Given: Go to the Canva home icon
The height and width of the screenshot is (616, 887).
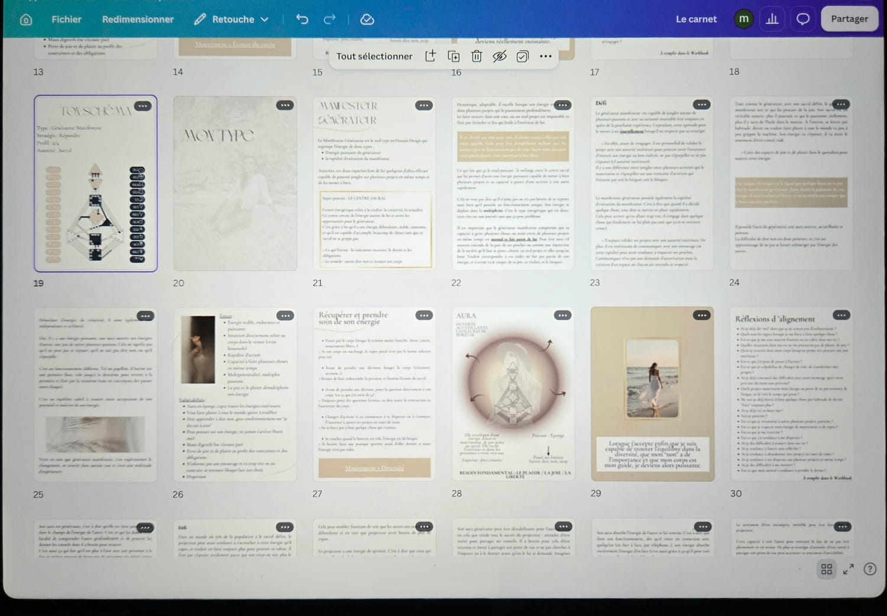Looking at the screenshot, I should pos(26,20).
